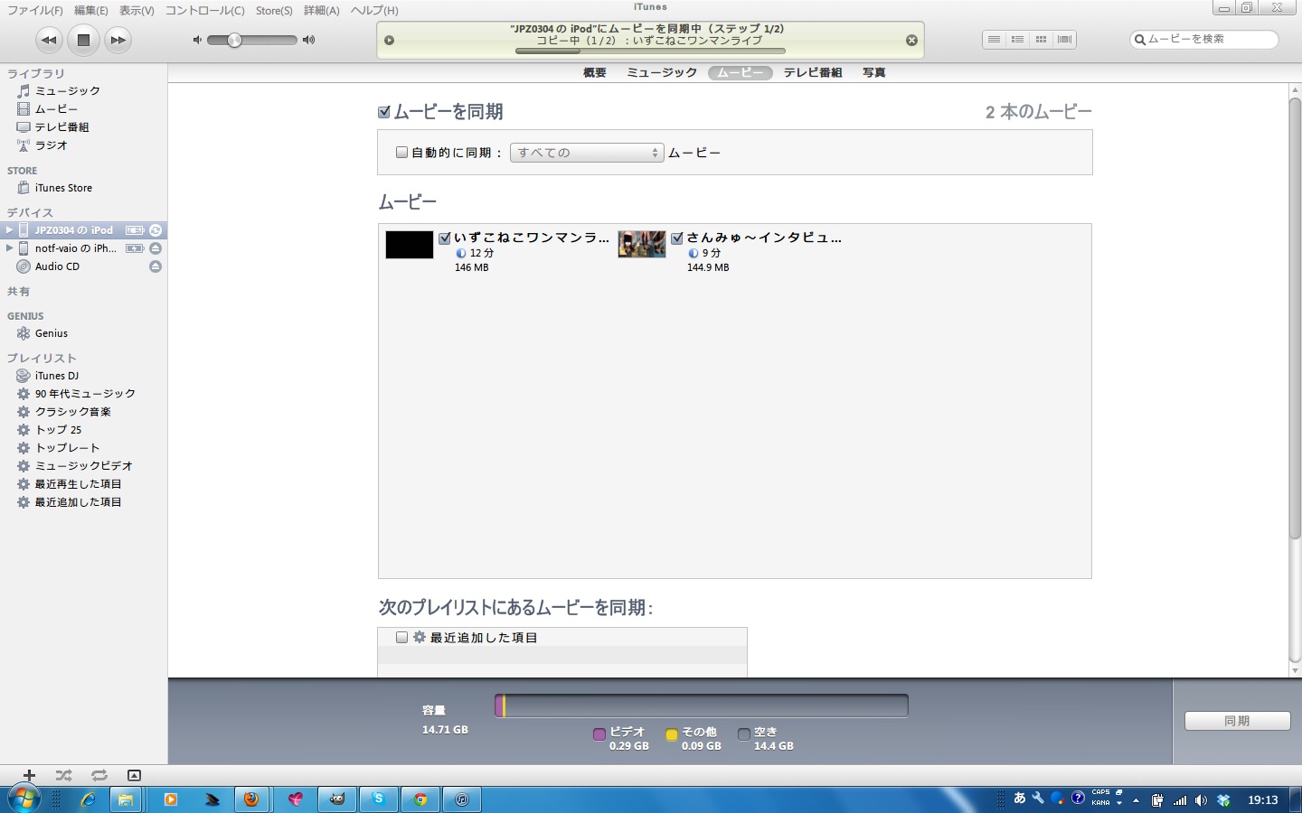Screen dimensions: 1302x813
Task: Switch to the 写真 tab
Action: pyautogui.click(x=873, y=73)
